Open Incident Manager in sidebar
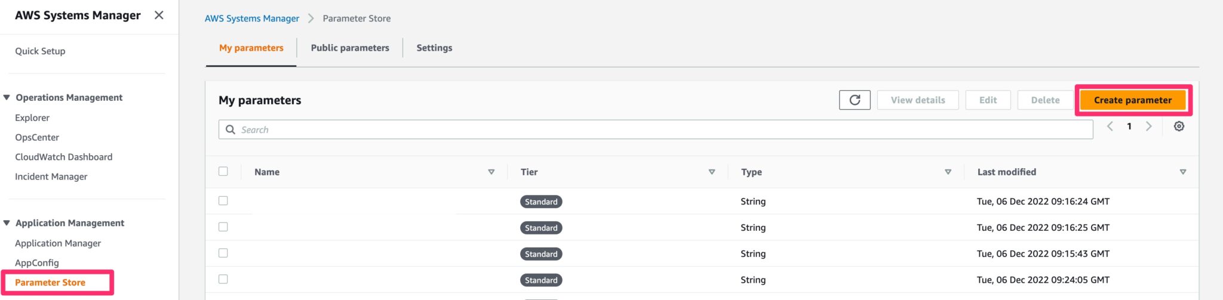 coord(51,177)
